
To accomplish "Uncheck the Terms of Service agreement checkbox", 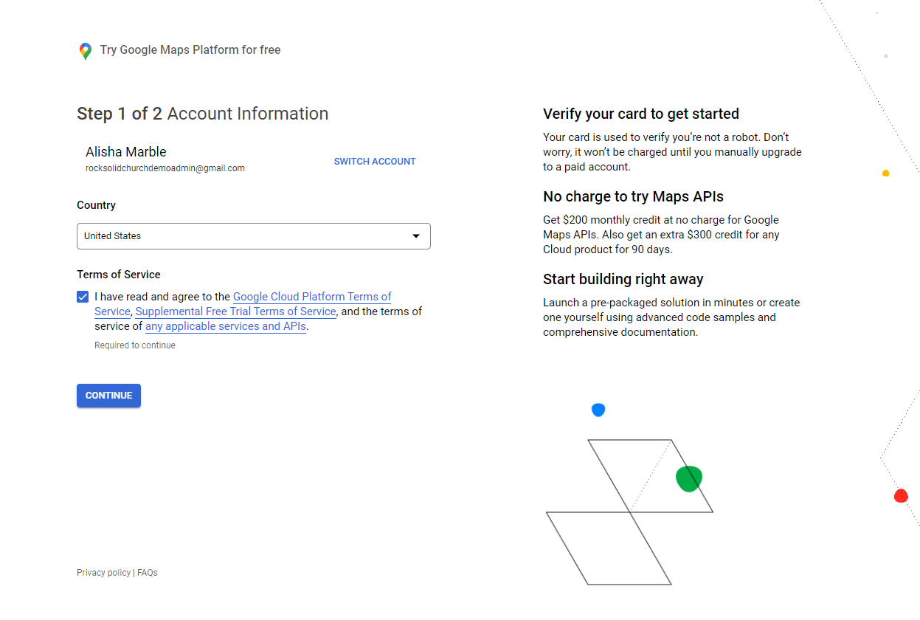I will pyautogui.click(x=83, y=297).
